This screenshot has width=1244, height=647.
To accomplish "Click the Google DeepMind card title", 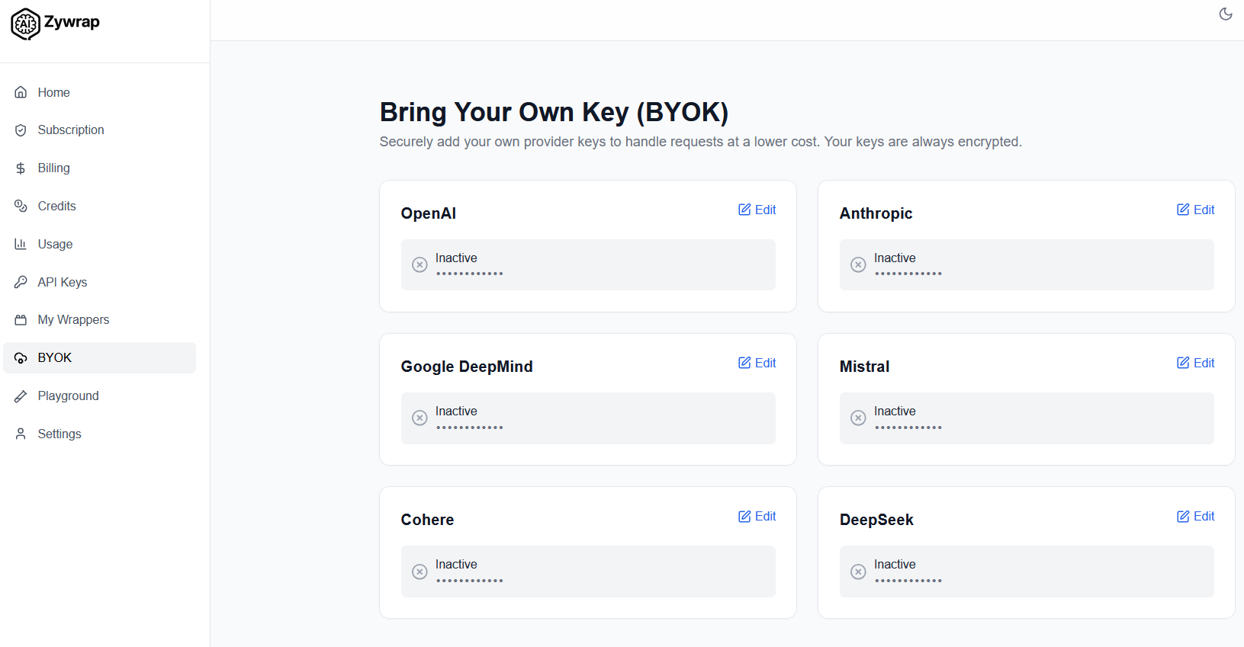I will [x=467, y=367].
